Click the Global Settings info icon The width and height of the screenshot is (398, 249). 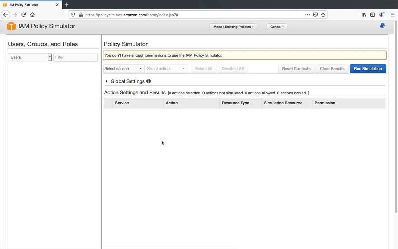tap(149, 81)
